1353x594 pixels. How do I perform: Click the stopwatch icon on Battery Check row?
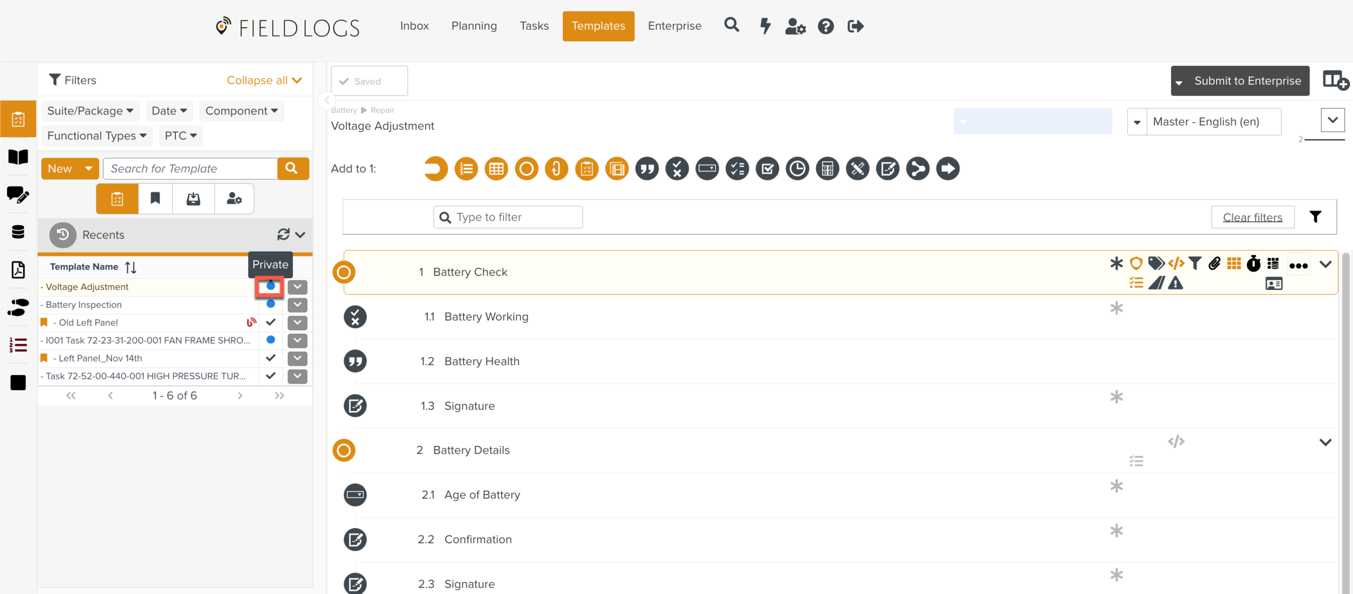coord(1253,263)
